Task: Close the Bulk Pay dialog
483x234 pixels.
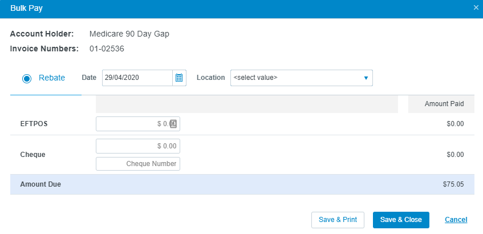Action: (476, 8)
